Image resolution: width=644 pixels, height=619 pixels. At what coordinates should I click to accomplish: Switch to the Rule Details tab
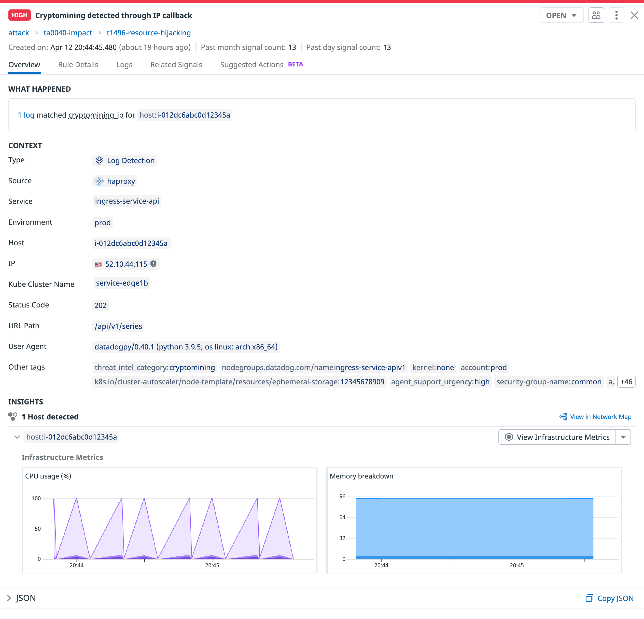(x=78, y=64)
